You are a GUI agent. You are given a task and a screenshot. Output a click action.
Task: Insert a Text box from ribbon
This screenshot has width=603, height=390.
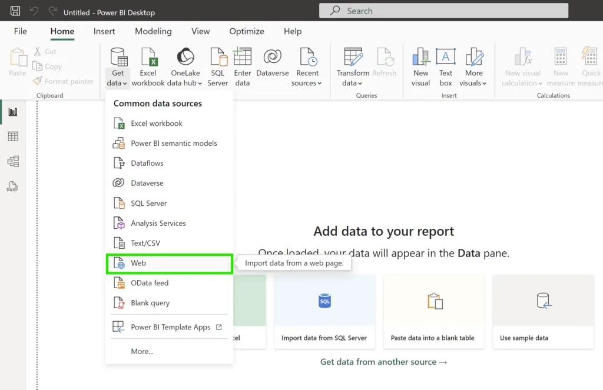pyautogui.click(x=446, y=67)
